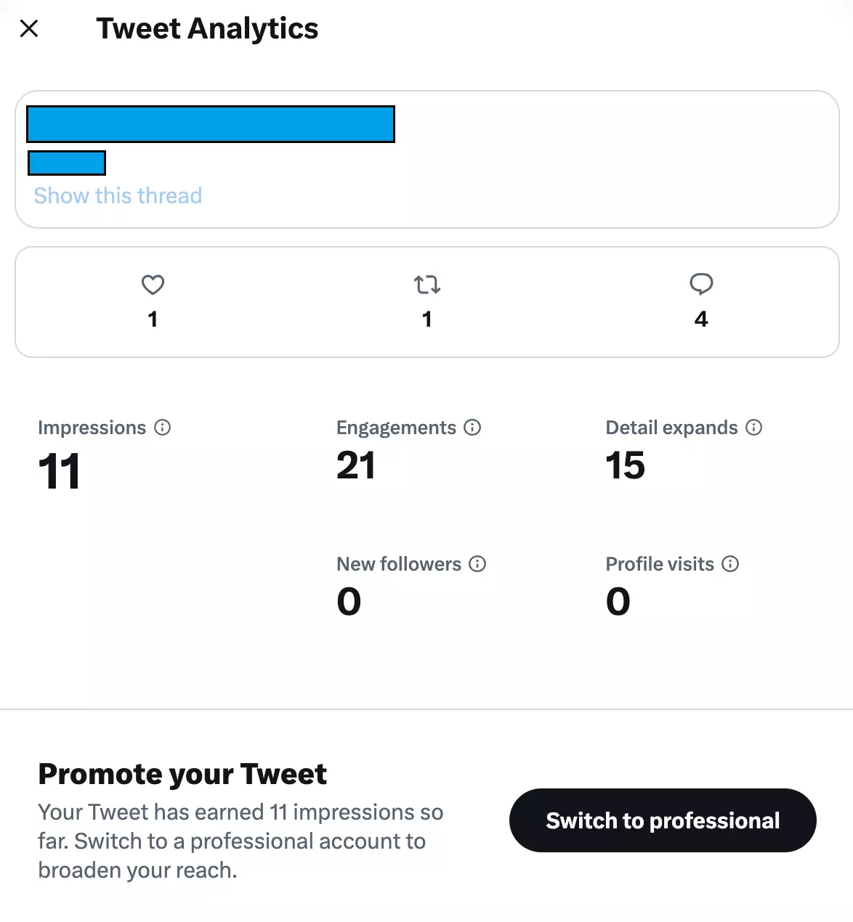Click the Profile visits zero value
This screenshot has width=853, height=922.
coord(618,601)
